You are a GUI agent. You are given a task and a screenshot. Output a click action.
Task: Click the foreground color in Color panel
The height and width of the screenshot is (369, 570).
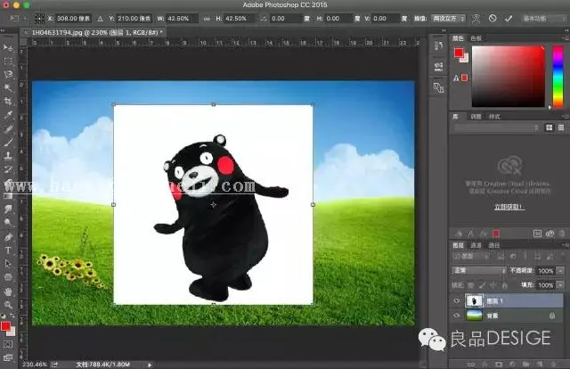pos(459,53)
